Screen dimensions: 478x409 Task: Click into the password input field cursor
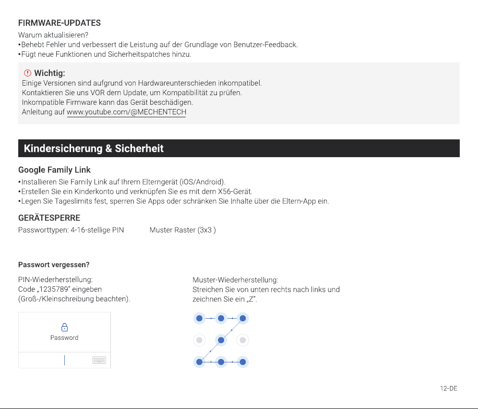(64, 360)
